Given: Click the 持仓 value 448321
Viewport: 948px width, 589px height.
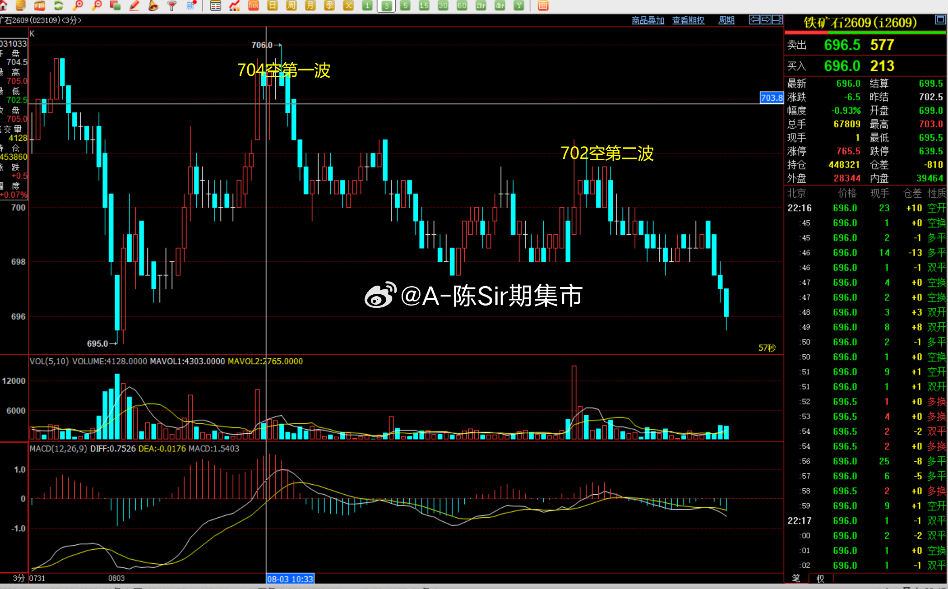Looking at the screenshot, I should click(844, 165).
